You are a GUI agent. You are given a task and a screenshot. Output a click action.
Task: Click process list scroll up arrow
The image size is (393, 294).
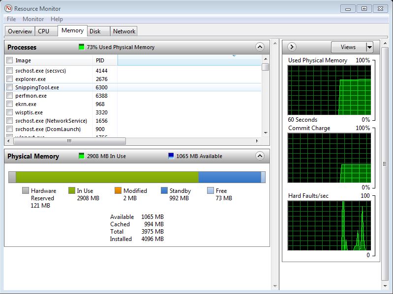266,59
